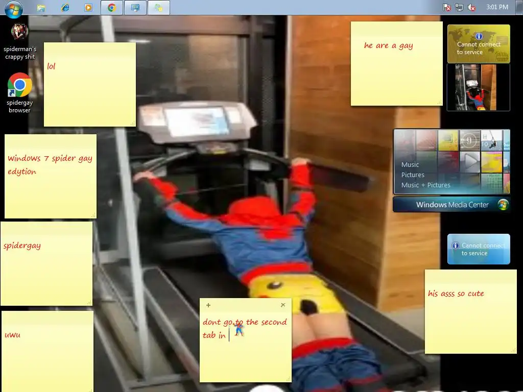Select the "spidergay" sticky note
Viewport: 523px width, 392px height.
point(46,264)
